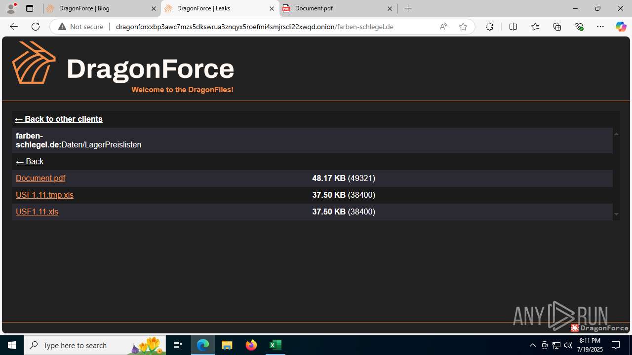
Task: Open the Action Center notifications icon
Action: coord(616,345)
